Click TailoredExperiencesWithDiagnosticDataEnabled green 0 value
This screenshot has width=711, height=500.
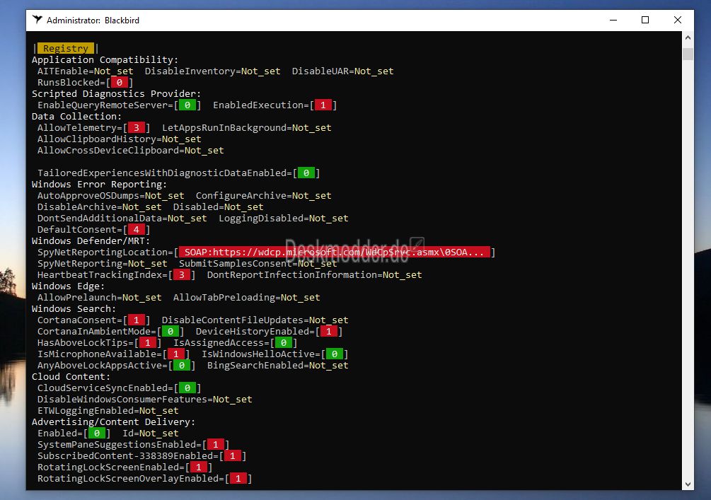tap(306, 173)
